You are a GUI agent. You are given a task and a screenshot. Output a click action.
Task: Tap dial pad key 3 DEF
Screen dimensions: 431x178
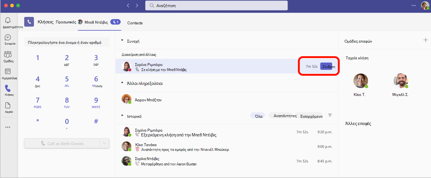pyautogui.click(x=96, y=60)
